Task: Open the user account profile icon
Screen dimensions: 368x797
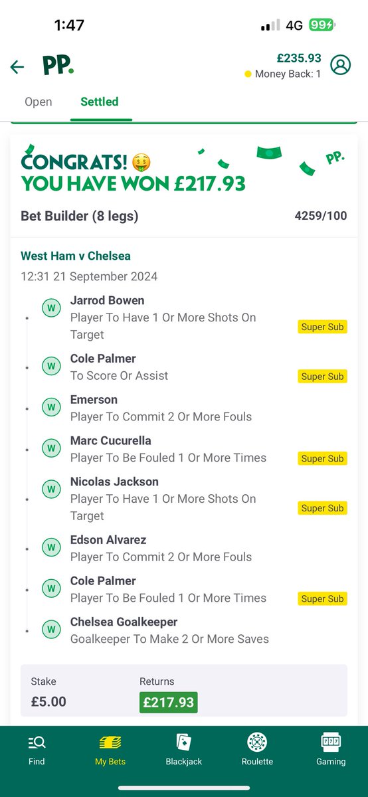Action: (x=341, y=65)
